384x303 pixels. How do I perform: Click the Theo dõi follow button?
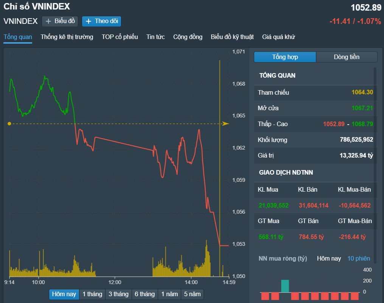coord(101,21)
